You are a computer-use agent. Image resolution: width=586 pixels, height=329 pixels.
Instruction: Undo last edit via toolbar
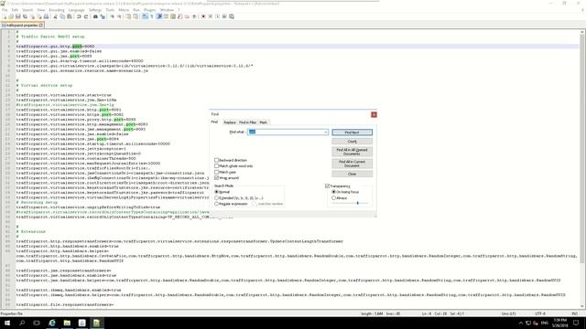pyautogui.click(x=79, y=16)
